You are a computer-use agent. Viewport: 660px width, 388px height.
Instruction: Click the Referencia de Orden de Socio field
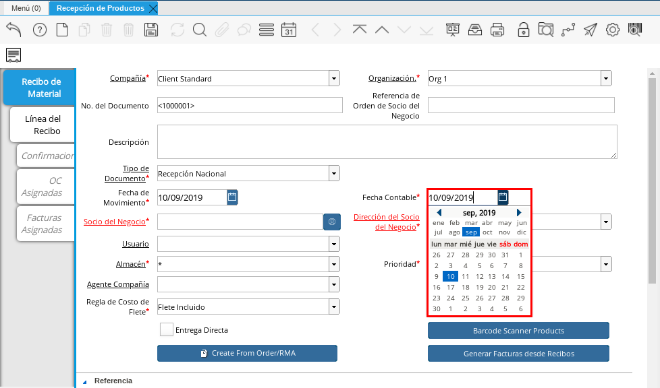(x=521, y=105)
